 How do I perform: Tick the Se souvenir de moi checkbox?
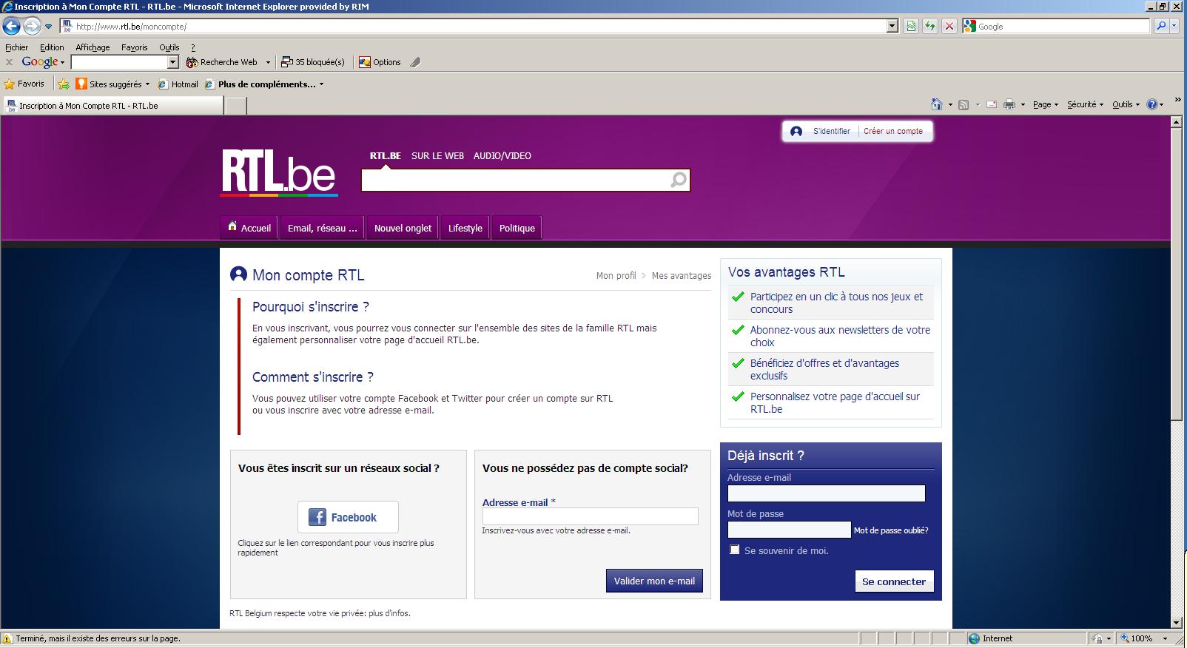pos(734,550)
